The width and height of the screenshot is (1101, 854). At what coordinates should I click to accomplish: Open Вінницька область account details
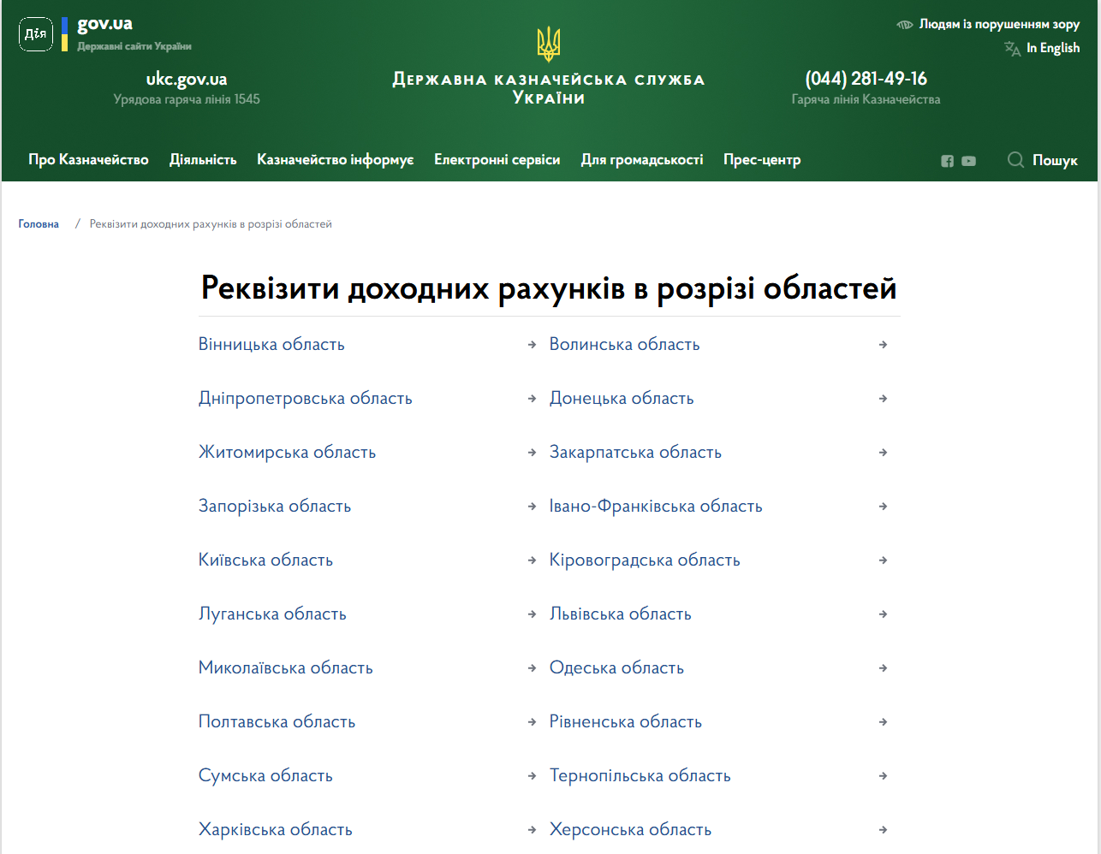(x=271, y=344)
